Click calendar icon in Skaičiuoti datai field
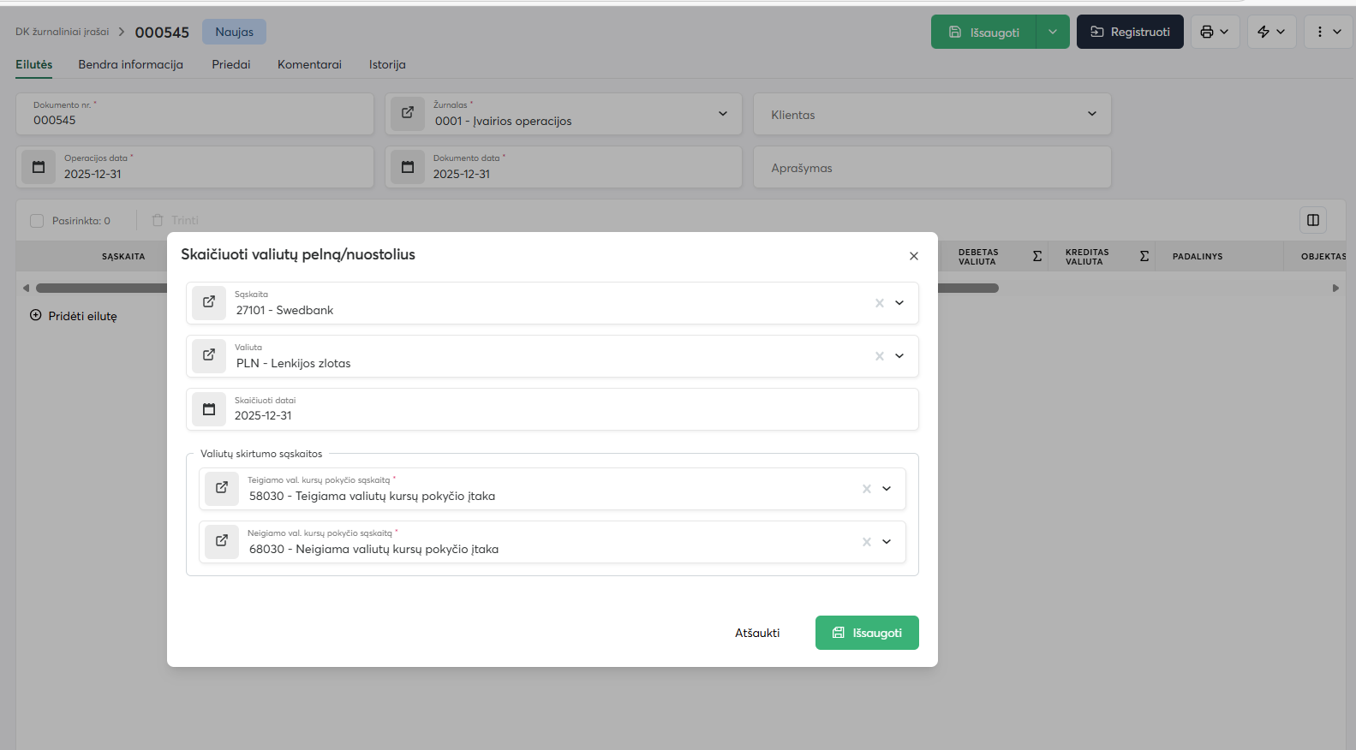This screenshot has width=1356, height=750. (x=208, y=409)
